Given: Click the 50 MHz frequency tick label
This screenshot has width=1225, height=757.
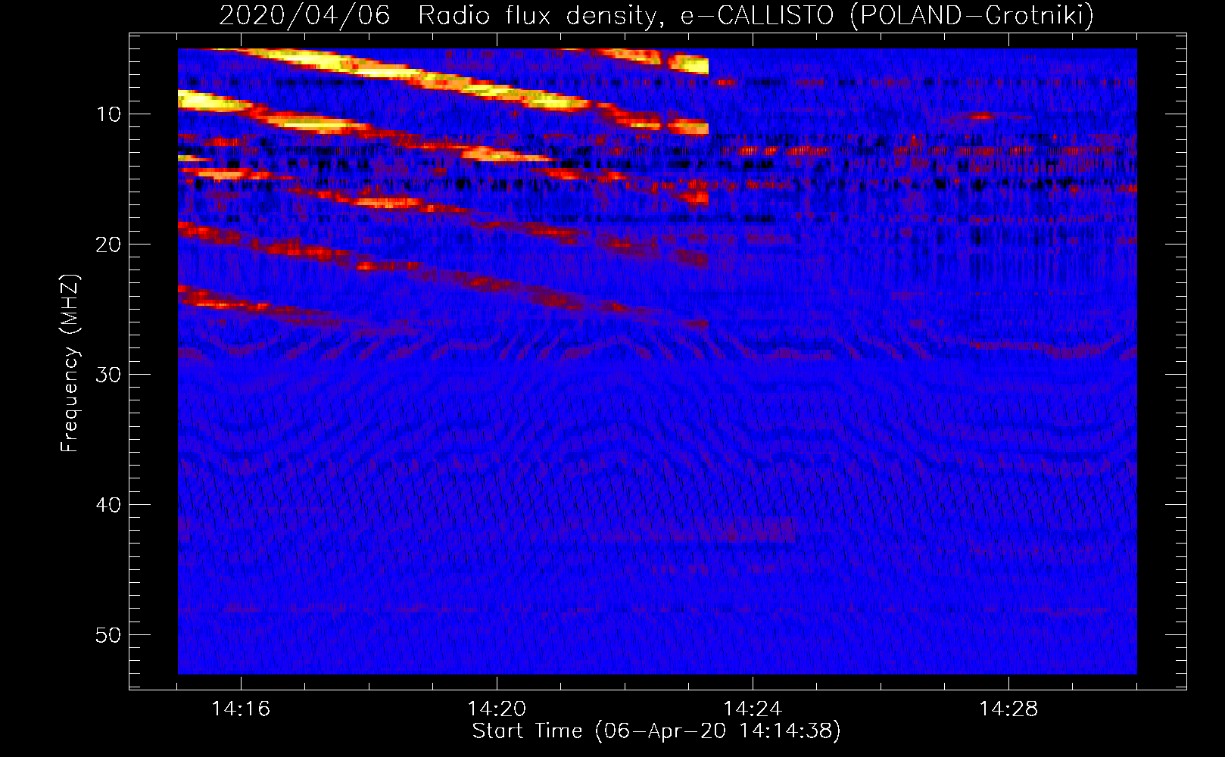Looking at the screenshot, I should pos(108,635).
